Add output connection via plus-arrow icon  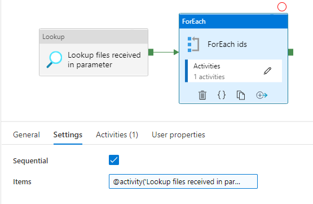(x=262, y=95)
